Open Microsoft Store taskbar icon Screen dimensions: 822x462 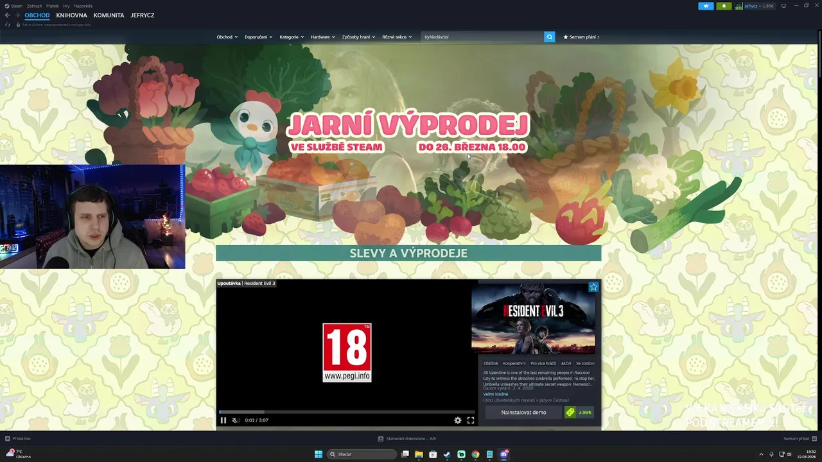pos(433,454)
